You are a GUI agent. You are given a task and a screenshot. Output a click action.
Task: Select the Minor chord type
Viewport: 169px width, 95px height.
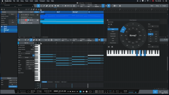click(x=113, y=32)
